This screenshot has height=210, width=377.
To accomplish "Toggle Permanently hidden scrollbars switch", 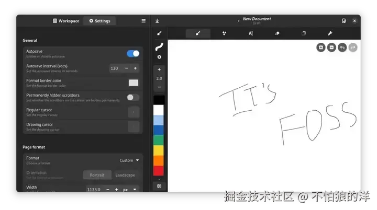I will pos(133,98).
